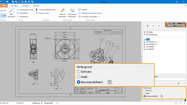
Task: Switch to 3D mode button
Action: [3, 10]
